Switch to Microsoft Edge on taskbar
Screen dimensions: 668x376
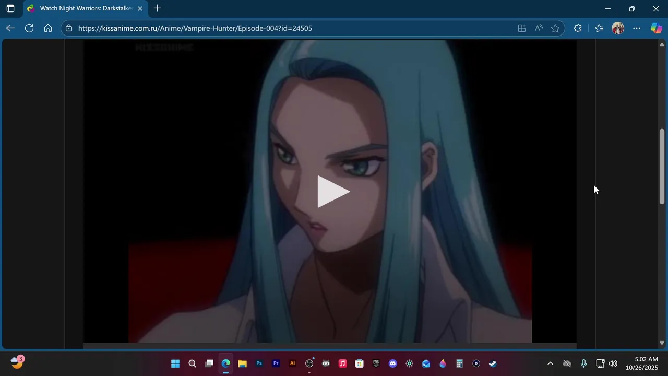[x=225, y=363]
